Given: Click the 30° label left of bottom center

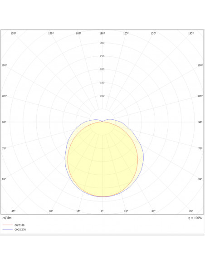Looking at the screenshot, I should click(51, 211).
